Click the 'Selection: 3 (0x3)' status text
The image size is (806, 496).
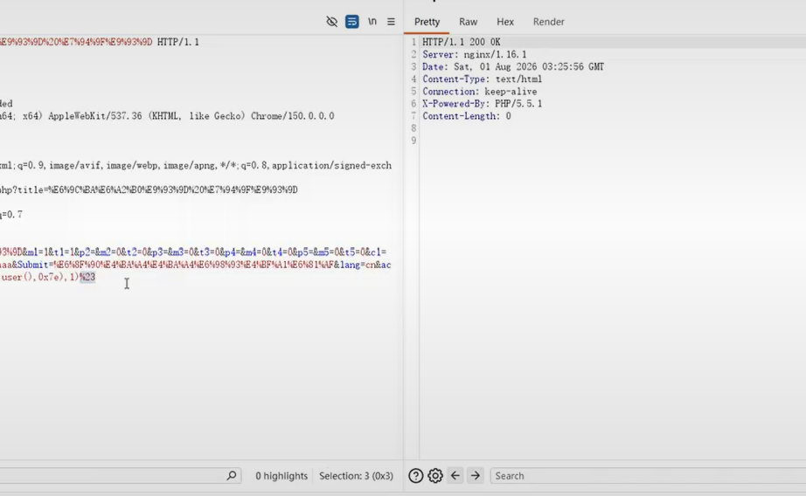point(356,476)
